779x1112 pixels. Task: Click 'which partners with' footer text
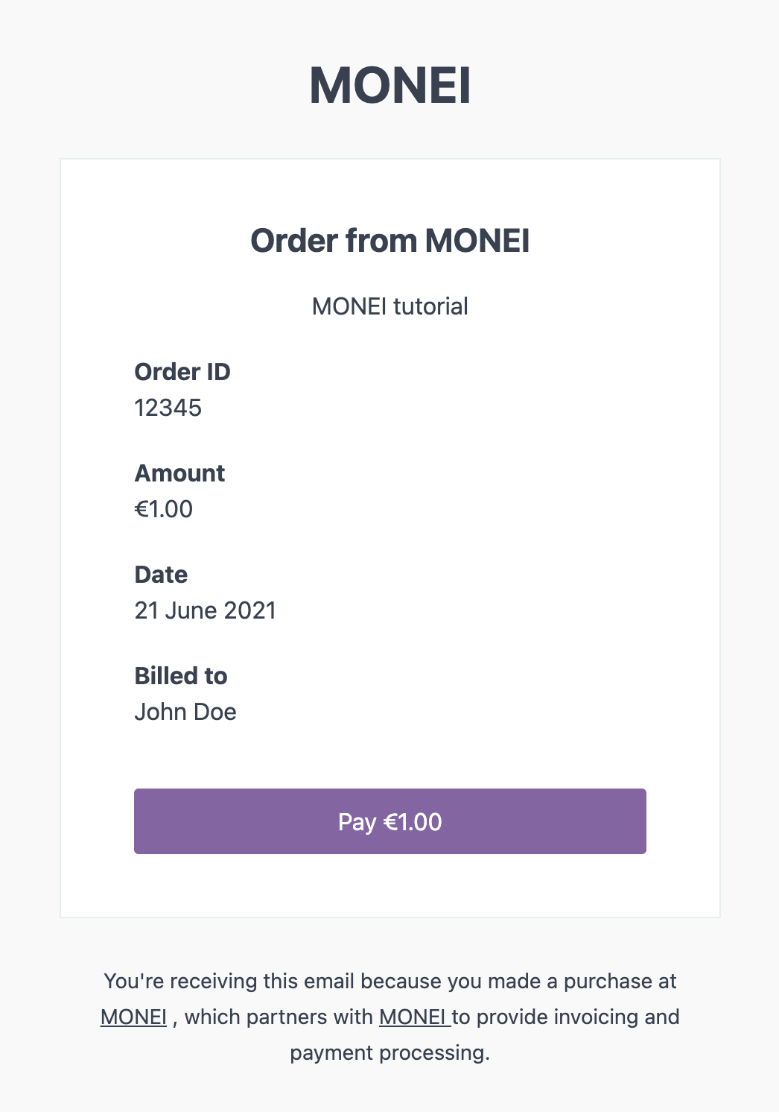pos(279,1017)
